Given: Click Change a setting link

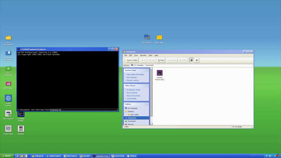Looking at the screenshot, I should coord(133,80).
